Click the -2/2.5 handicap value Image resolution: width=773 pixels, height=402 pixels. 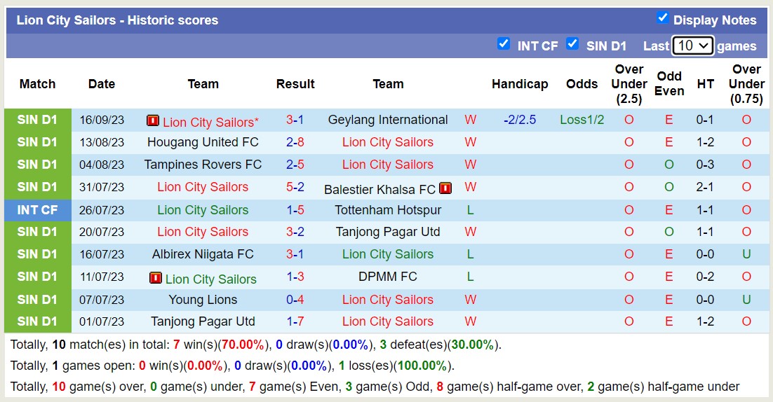tap(520, 120)
